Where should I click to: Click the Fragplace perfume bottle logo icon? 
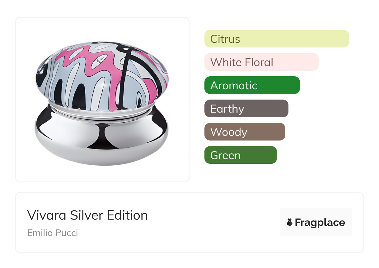click(x=290, y=222)
